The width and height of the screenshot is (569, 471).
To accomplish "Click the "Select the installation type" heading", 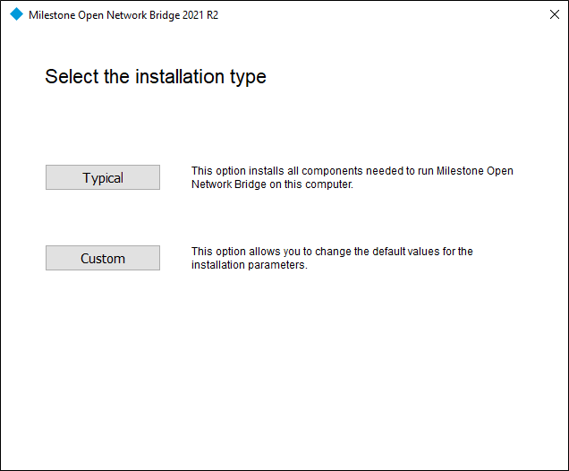I will 156,77.
